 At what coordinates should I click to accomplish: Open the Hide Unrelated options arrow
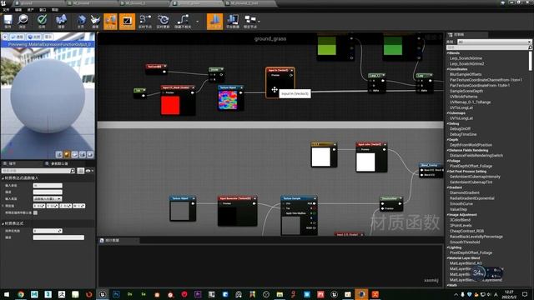[198, 22]
